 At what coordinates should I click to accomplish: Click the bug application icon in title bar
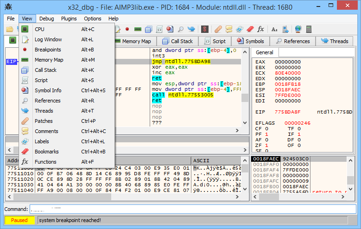pos(8,6)
